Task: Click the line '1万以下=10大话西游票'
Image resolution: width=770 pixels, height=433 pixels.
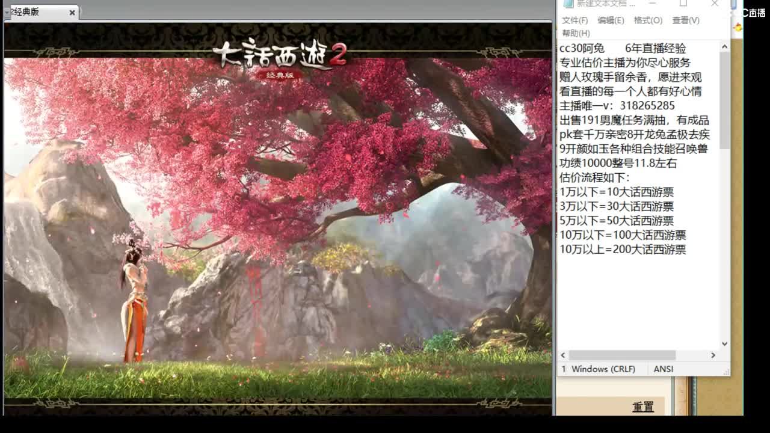Action: click(x=617, y=192)
